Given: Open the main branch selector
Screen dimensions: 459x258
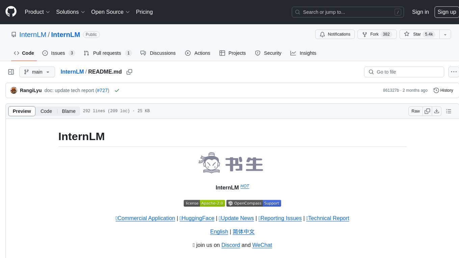Looking at the screenshot, I should 37,72.
